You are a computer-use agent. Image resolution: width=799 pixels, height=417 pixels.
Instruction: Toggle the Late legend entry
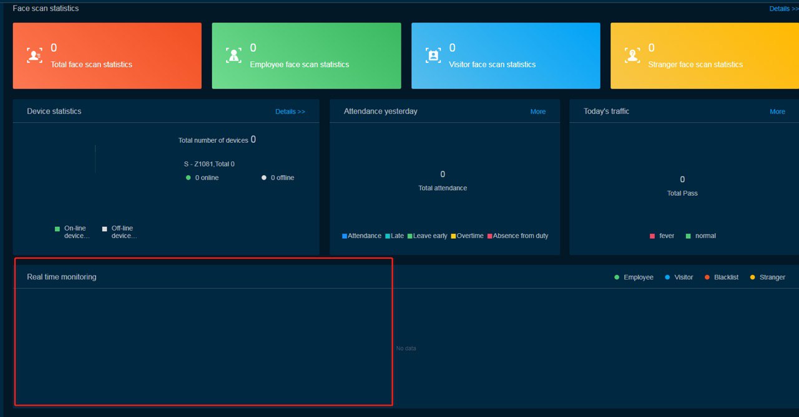coord(395,236)
